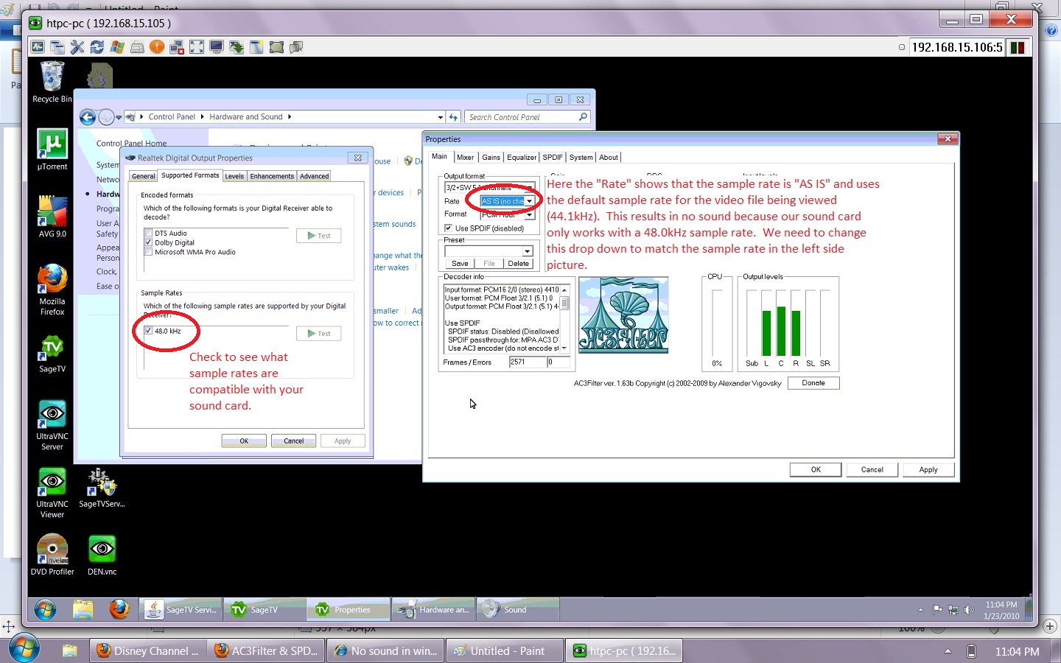Image resolution: width=1061 pixels, height=663 pixels.
Task: Open VNC chat using speech bubbles icon
Action: 296,47
